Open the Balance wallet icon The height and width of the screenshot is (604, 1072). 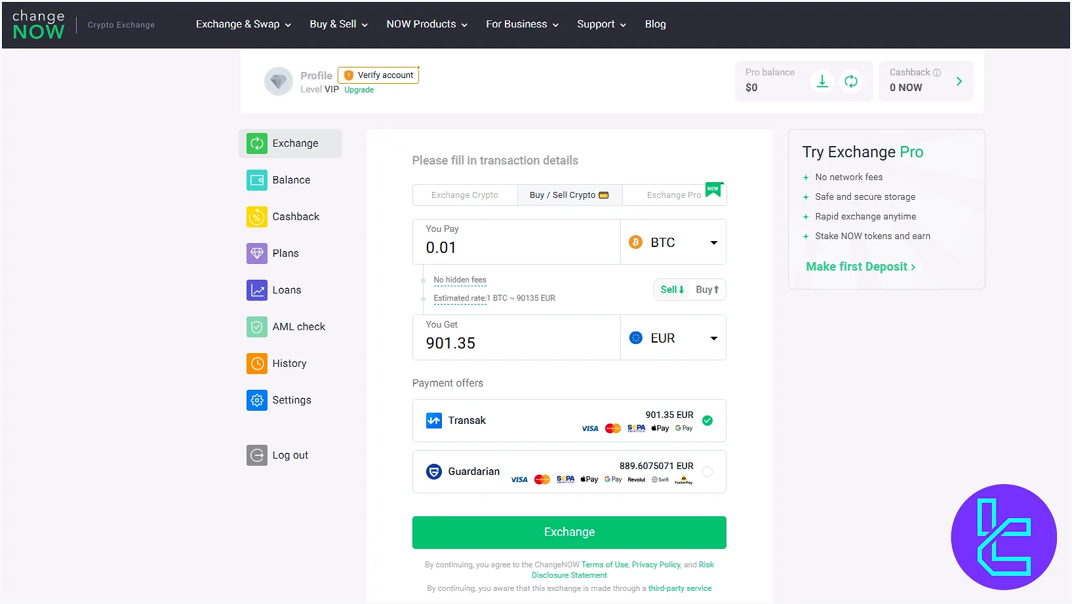click(x=257, y=180)
